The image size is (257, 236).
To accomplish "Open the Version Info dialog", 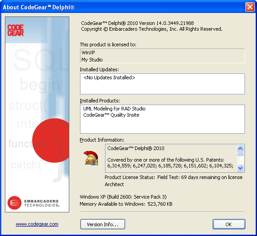I will 103,224.
